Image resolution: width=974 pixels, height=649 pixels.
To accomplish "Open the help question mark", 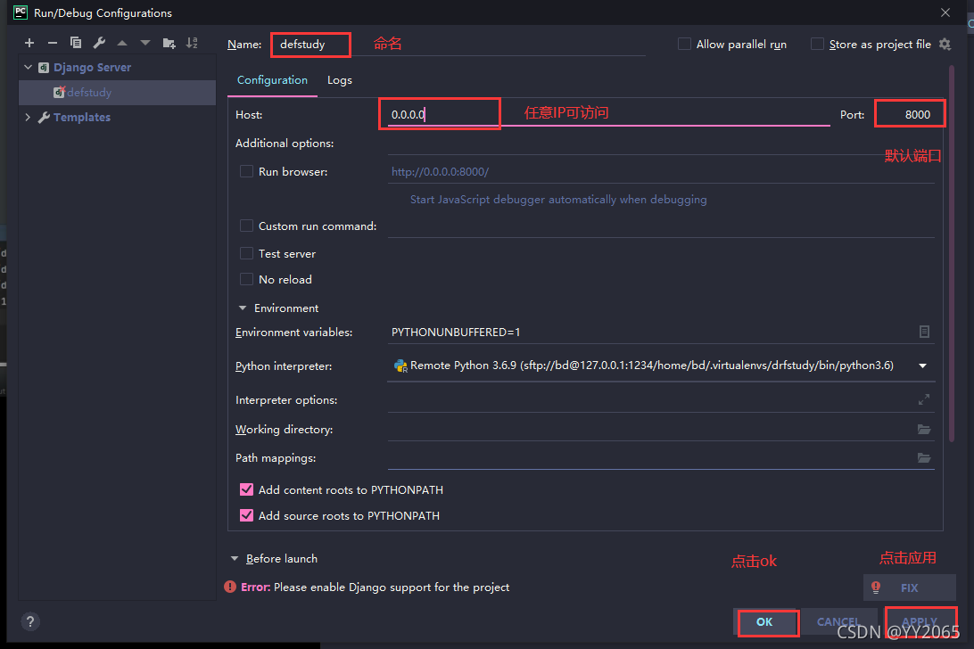I will 29,621.
